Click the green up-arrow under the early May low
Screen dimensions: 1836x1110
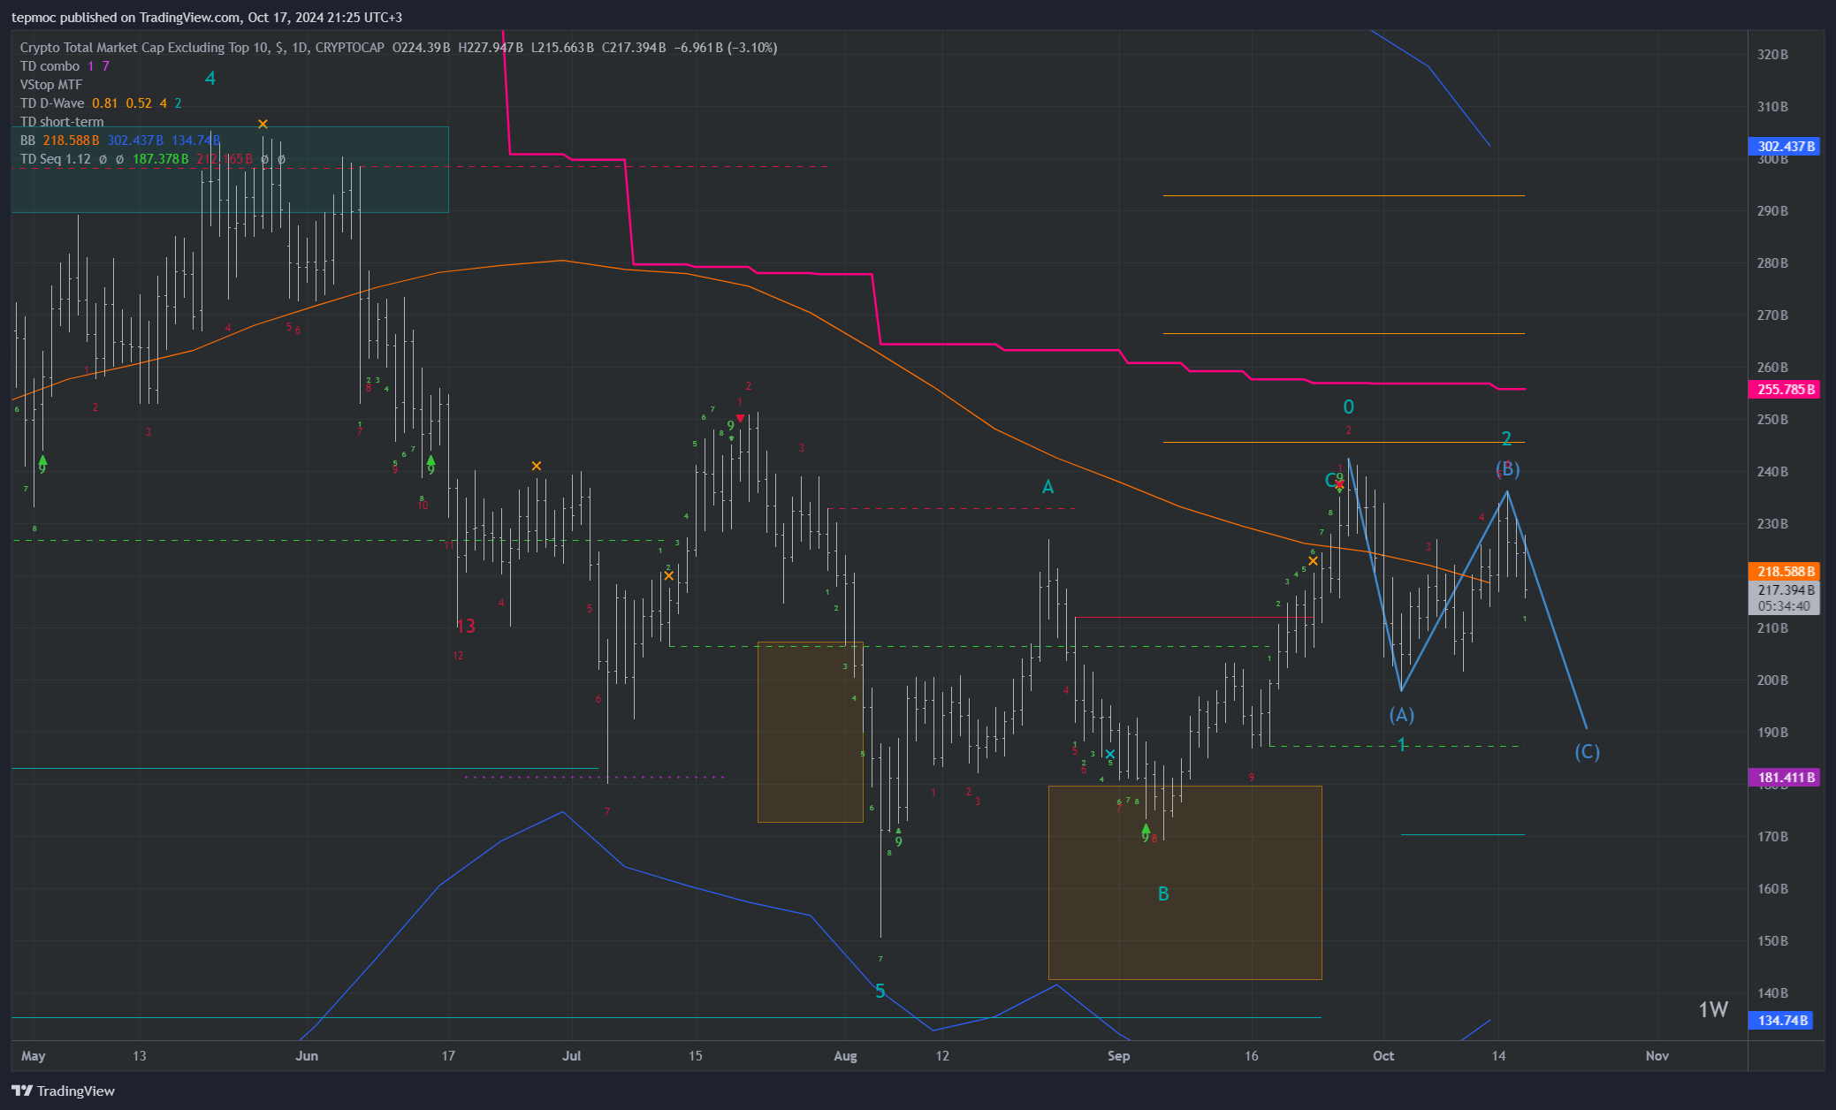click(x=42, y=461)
